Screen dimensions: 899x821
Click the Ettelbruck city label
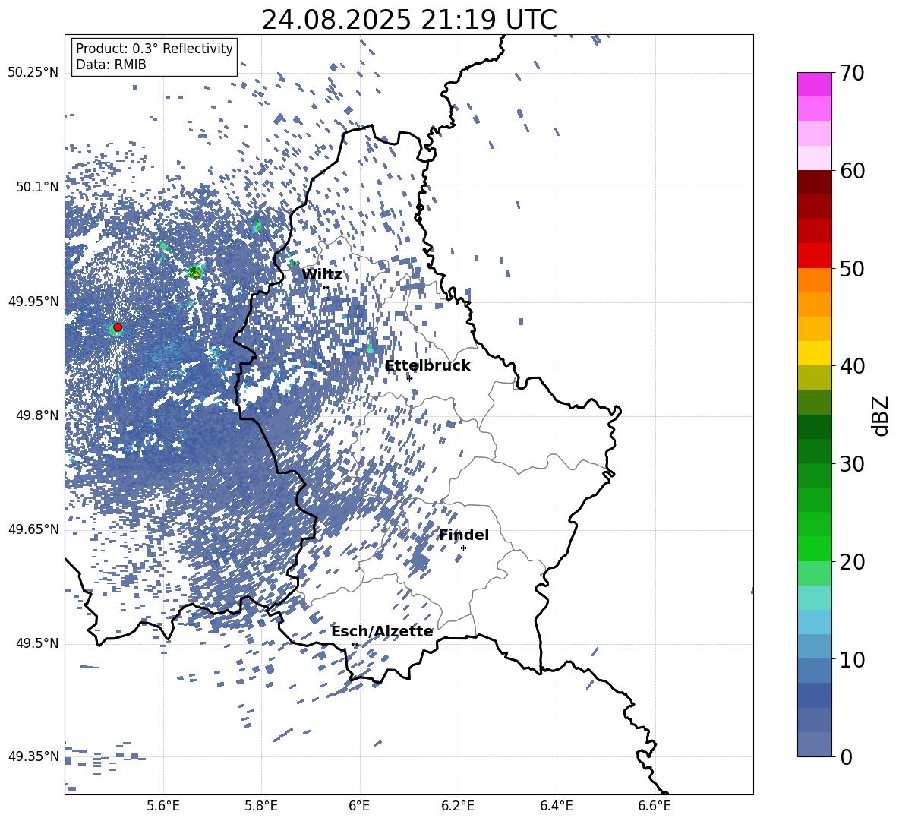(x=427, y=366)
